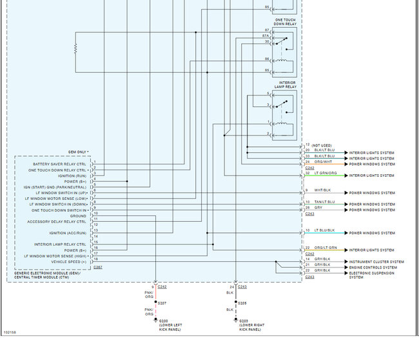Click ELECTRONIC SUSPENSION SYSTEM reference

(x=372, y=275)
